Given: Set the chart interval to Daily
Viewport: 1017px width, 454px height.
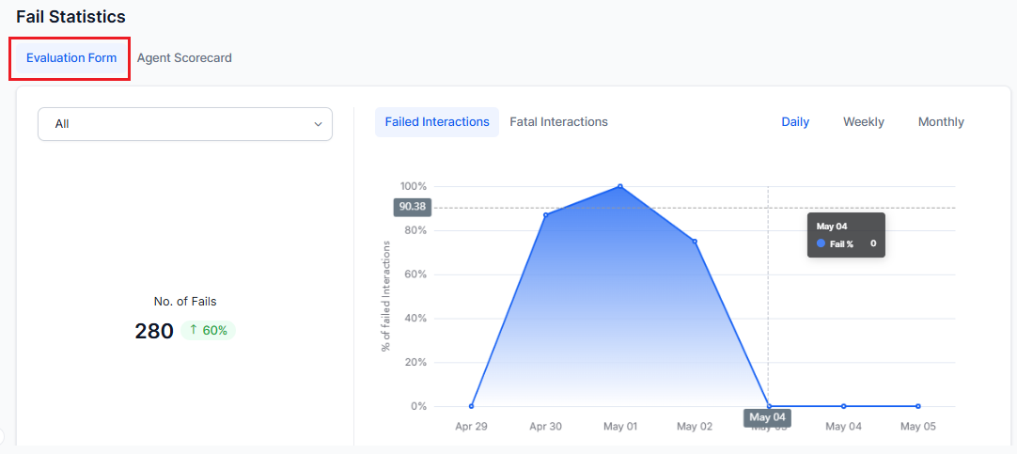Looking at the screenshot, I should click(x=795, y=122).
